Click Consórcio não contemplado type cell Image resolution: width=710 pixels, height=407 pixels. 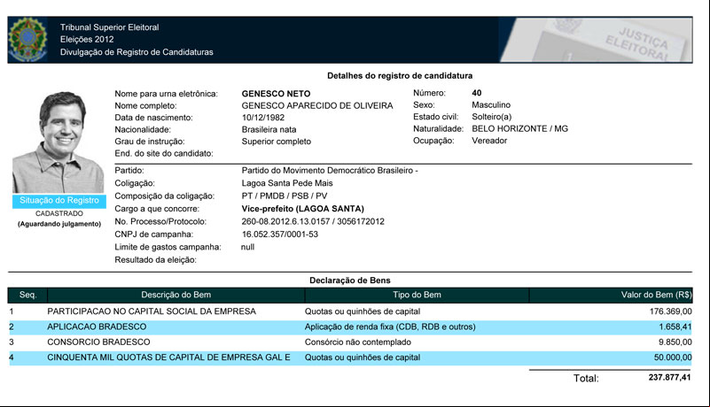[x=358, y=342]
